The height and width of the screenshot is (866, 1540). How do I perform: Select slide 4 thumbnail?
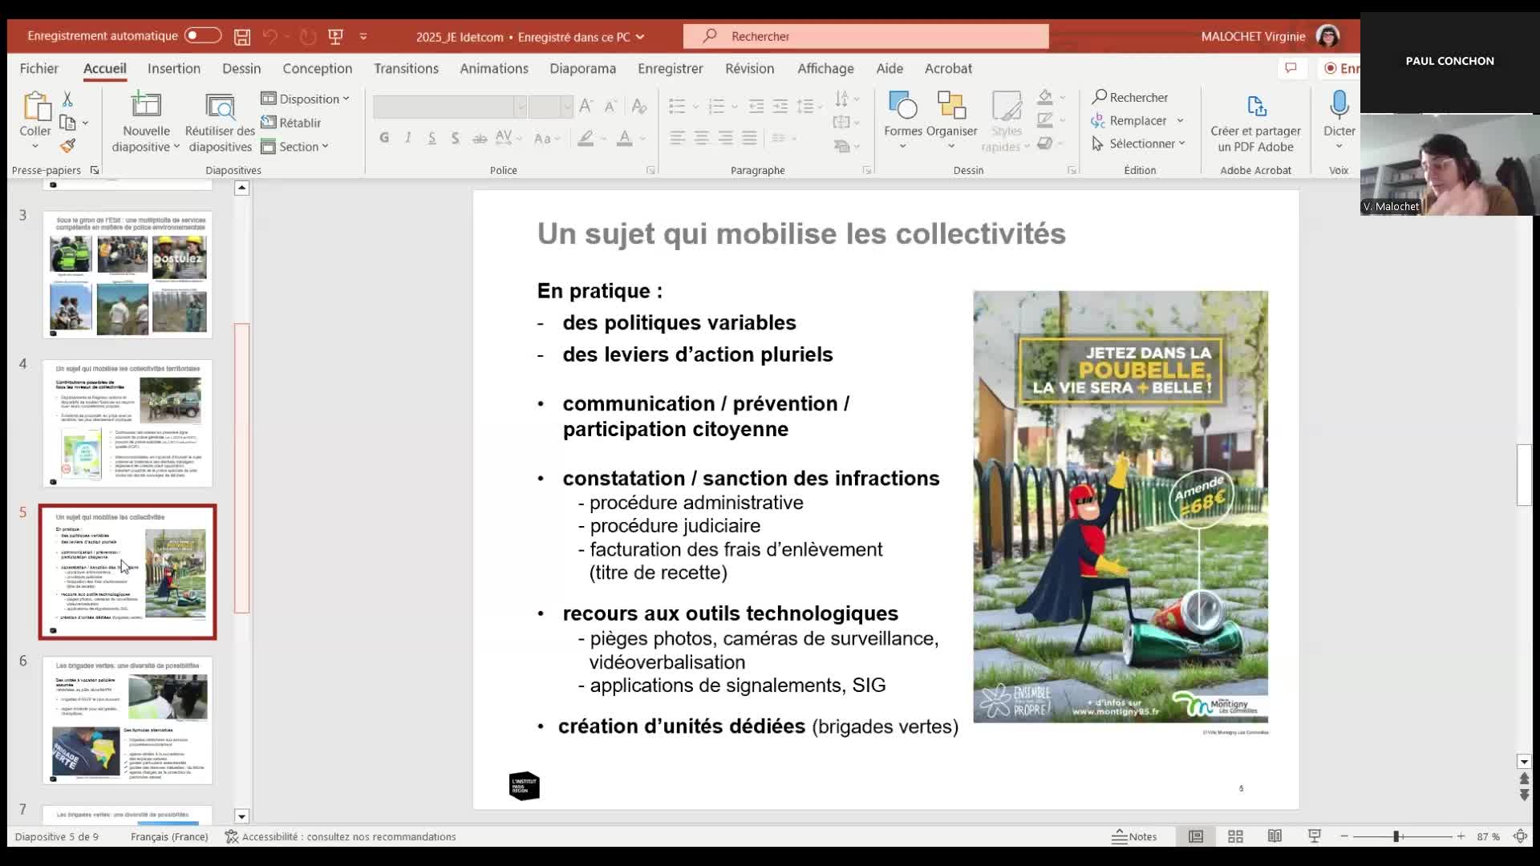128,423
